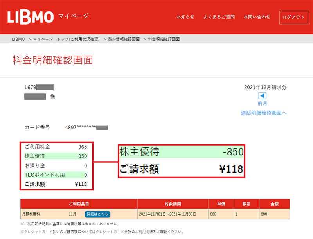Open 通話明細確認画面へ link
This screenshot has height=239, width=313.
(x=264, y=113)
